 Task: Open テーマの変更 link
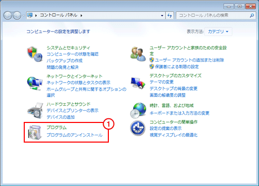161,82
